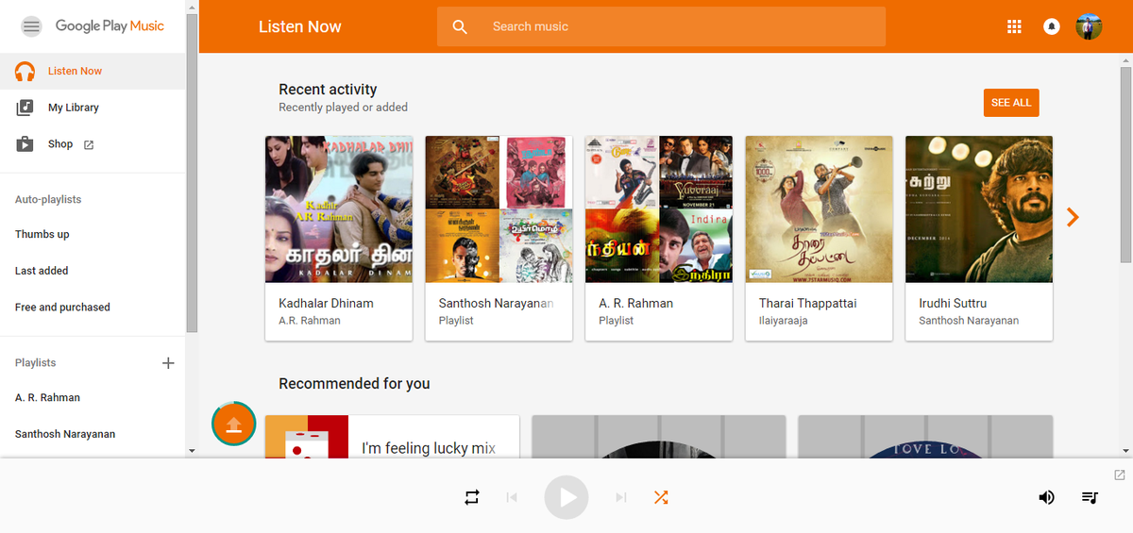Open the Google apps grid
Viewport: 1133px width, 533px height.
(x=1014, y=26)
